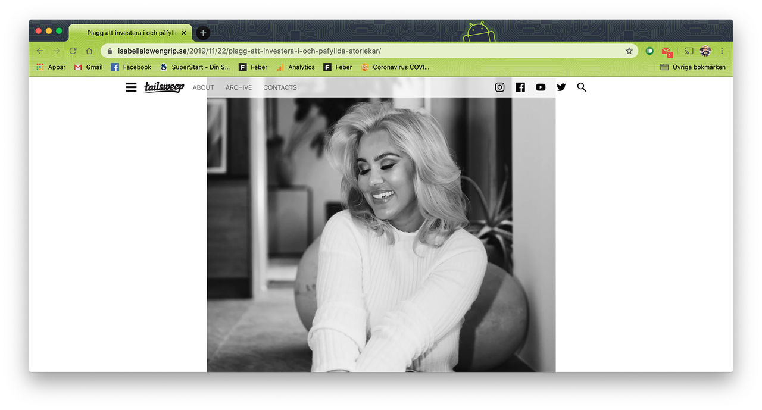This screenshot has height=410, width=762.
Task: Toggle the bookmark star in the address bar
Action: (x=629, y=51)
